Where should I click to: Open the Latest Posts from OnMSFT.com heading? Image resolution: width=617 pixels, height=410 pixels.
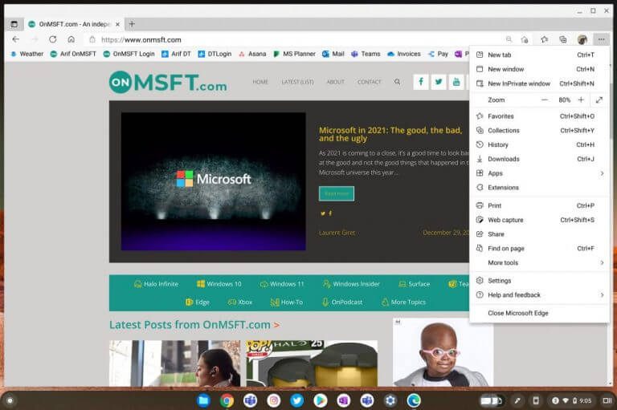click(194, 325)
